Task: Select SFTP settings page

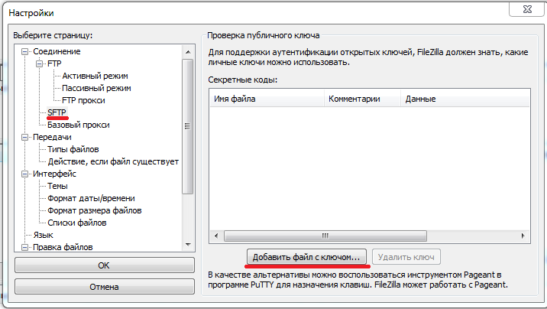Action: pos(57,112)
